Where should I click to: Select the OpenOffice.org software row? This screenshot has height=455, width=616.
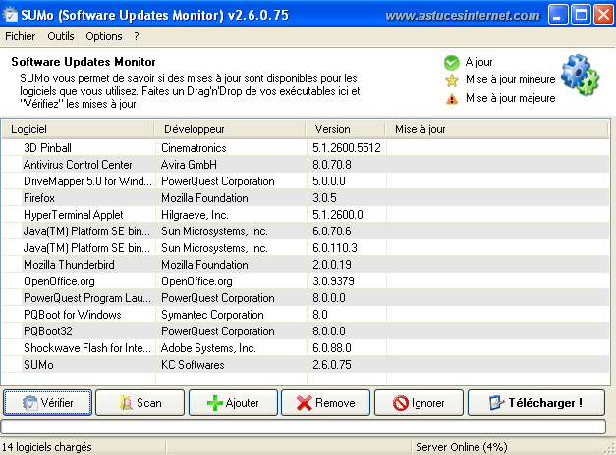(306, 280)
